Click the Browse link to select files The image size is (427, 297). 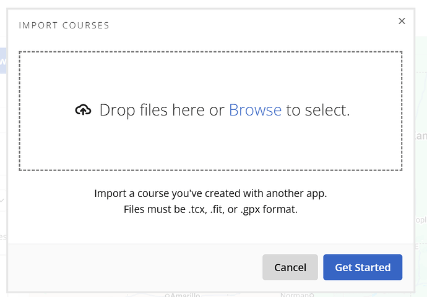(x=255, y=111)
